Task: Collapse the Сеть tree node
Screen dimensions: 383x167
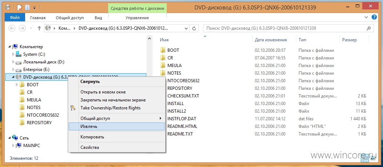Action: (x=9, y=138)
